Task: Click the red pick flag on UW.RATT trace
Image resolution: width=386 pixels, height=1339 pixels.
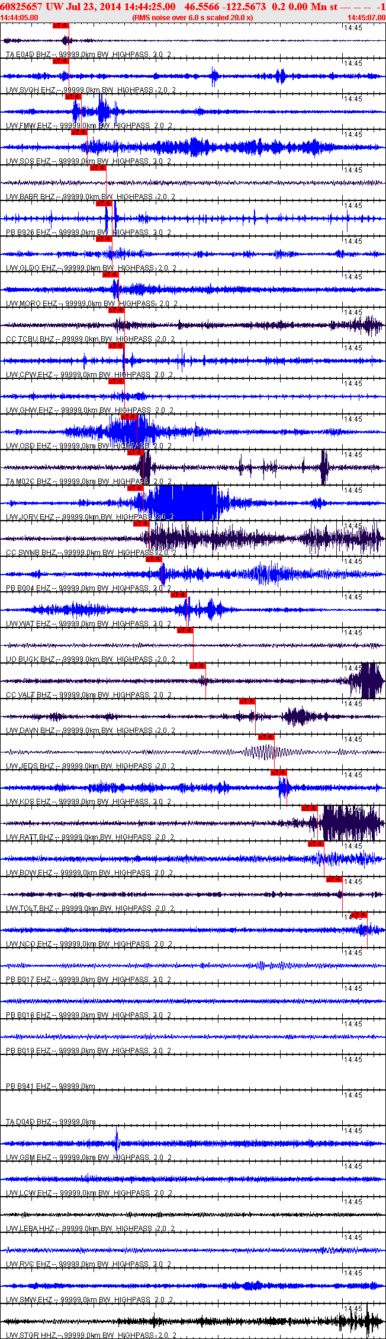Action: point(310,808)
